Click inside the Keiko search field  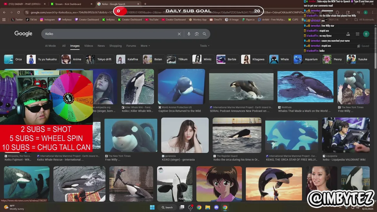point(109,34)
